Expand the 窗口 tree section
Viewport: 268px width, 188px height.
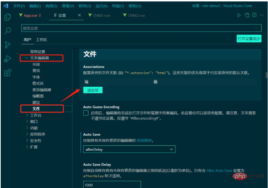pyautogui.click(x=27, y=121)
